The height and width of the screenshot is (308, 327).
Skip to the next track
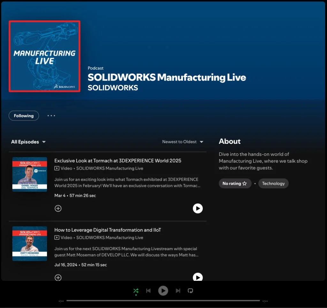point(178,291)
